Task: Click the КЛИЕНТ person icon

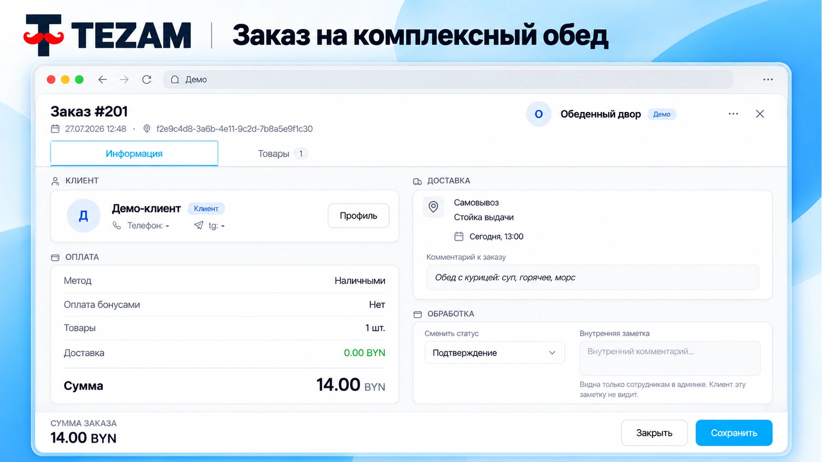Action: (x=55, y=181)
